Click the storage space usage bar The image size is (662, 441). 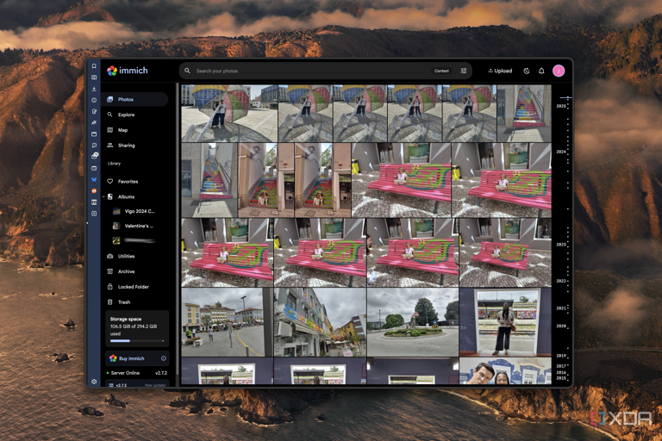(x=137, y=340)
